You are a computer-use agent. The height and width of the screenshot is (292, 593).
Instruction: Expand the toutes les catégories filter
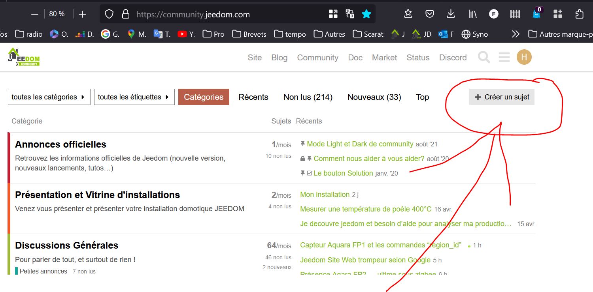pos(49,97)
